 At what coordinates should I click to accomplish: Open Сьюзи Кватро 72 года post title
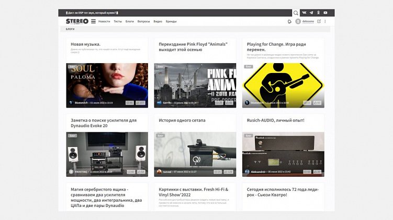[283, 192]
